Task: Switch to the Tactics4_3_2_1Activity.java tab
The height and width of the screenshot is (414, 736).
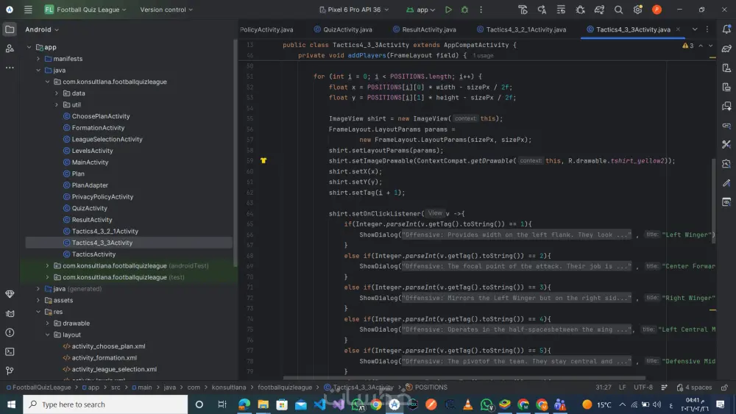Action: click(522, 29)
